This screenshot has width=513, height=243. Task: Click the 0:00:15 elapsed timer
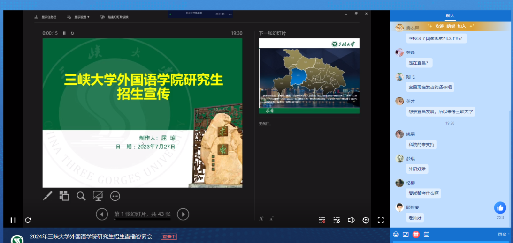[x=50, y=33]
